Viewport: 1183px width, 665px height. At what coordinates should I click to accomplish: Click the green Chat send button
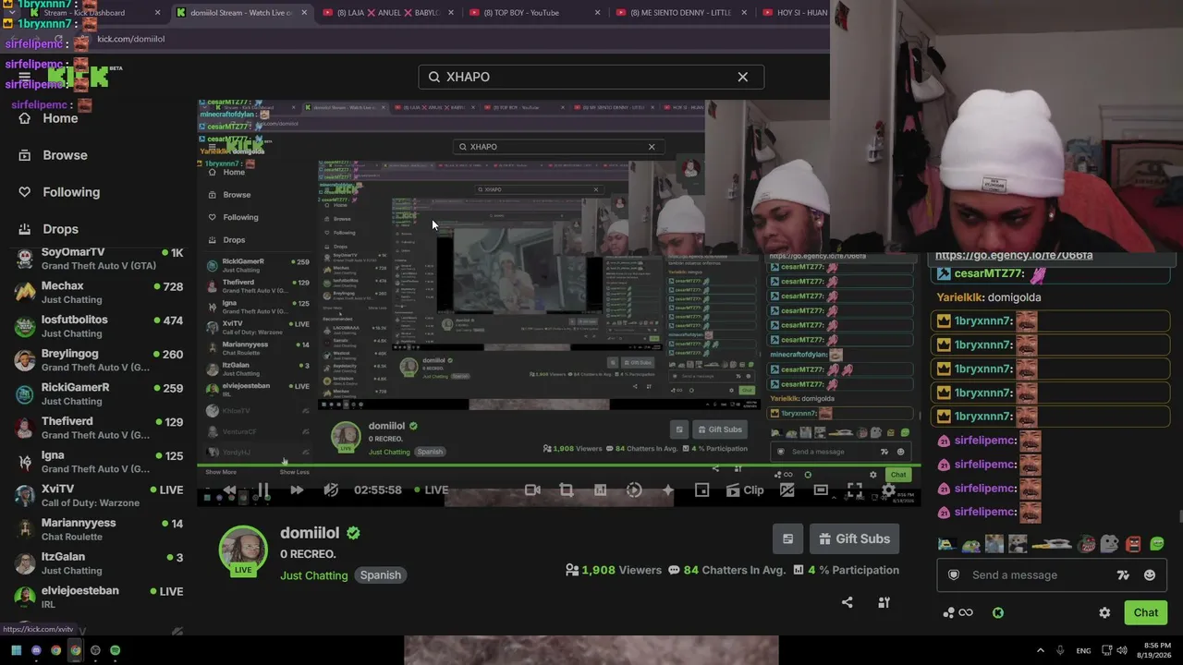1146,612
